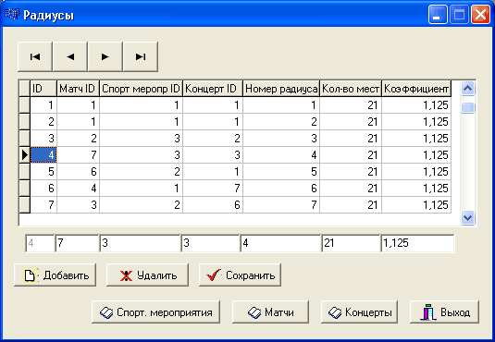495x342 pixels.
Task: Click Добавить button to add record
Action: (56, 275)
